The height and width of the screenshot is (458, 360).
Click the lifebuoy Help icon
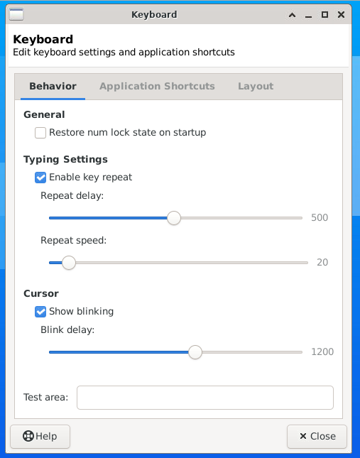tap(28, 436)
